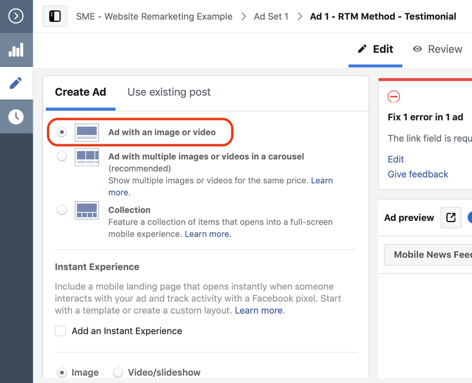Select the Video/slideshow radio option
Screen dimensions: 472x383
(118, 372)
